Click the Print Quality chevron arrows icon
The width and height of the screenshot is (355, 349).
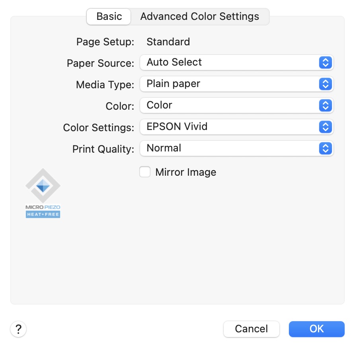coord(325,148)
